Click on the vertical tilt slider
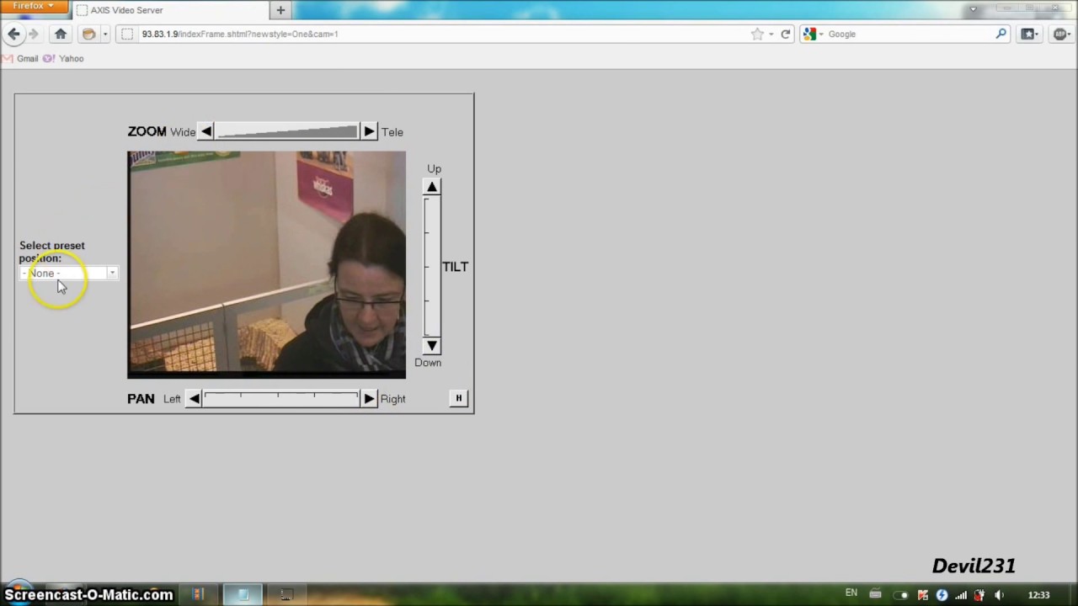The image size is (1078, 606). click(431, 266)
